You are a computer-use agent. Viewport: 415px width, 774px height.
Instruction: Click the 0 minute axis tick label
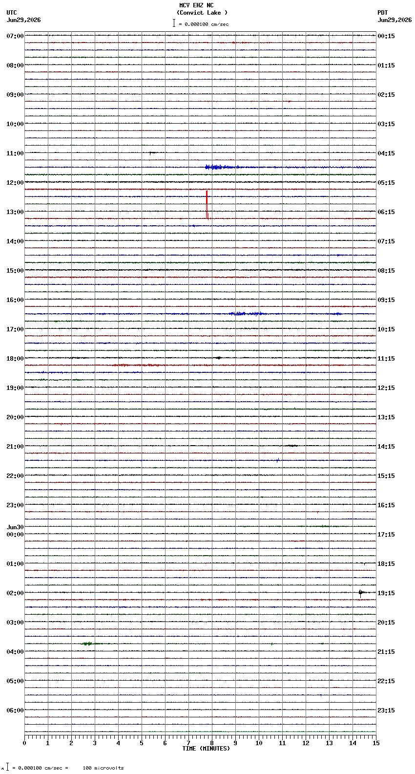[24, 743]
